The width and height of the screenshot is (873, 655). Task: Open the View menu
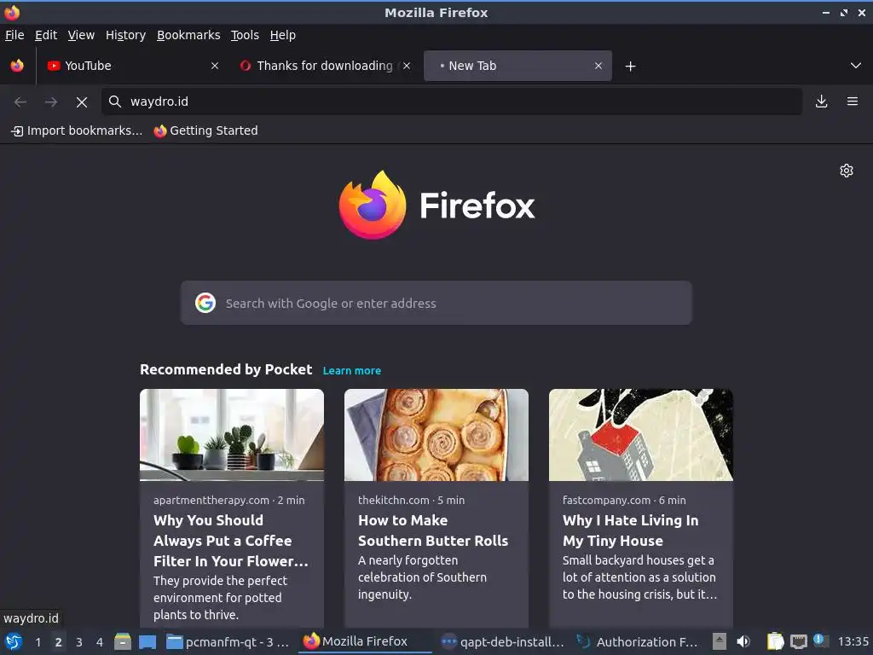(81, 35)
